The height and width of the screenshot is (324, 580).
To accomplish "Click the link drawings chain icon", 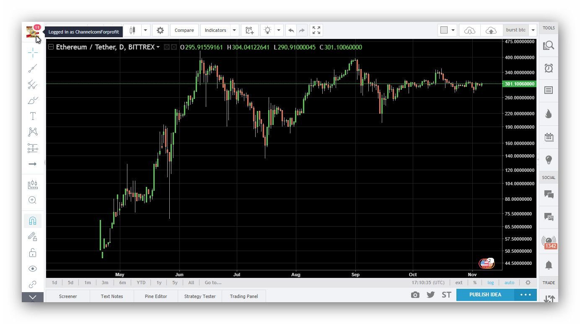I will coord(33,285).
